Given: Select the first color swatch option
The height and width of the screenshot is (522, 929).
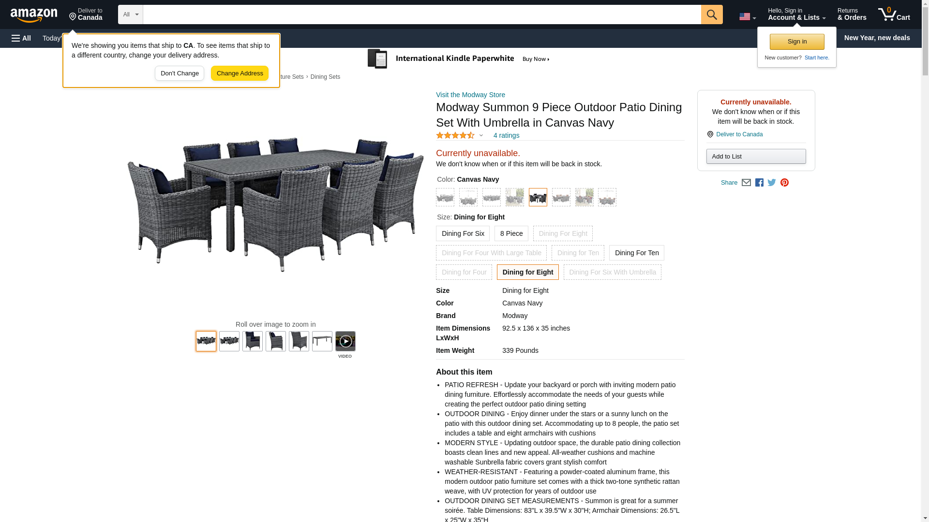Looking at the screenshot, I should [445, 197].
